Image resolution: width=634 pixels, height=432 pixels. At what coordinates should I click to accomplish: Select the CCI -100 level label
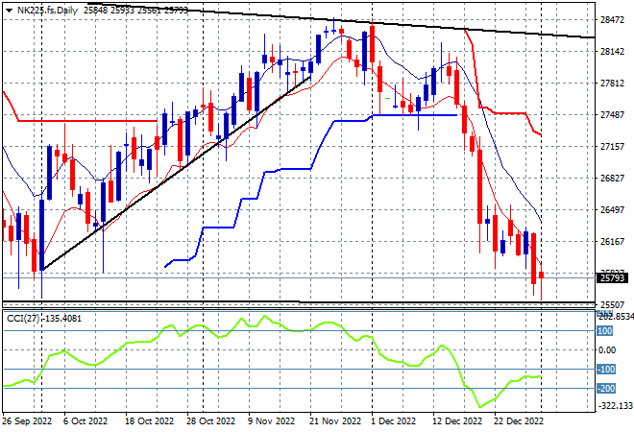tap(606, 369)
